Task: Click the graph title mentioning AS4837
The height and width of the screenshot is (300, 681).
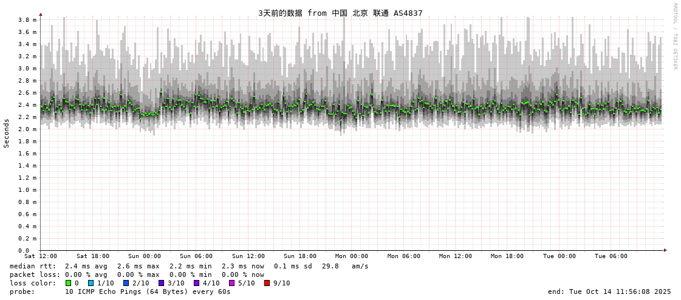Action: point(340,13)
